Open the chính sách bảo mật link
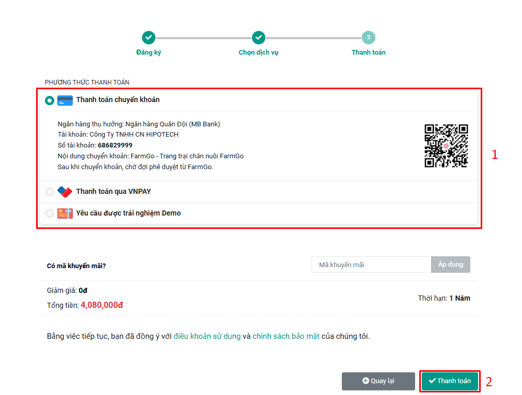This screenshot has height=395, width=522. (x=286, y=336)
